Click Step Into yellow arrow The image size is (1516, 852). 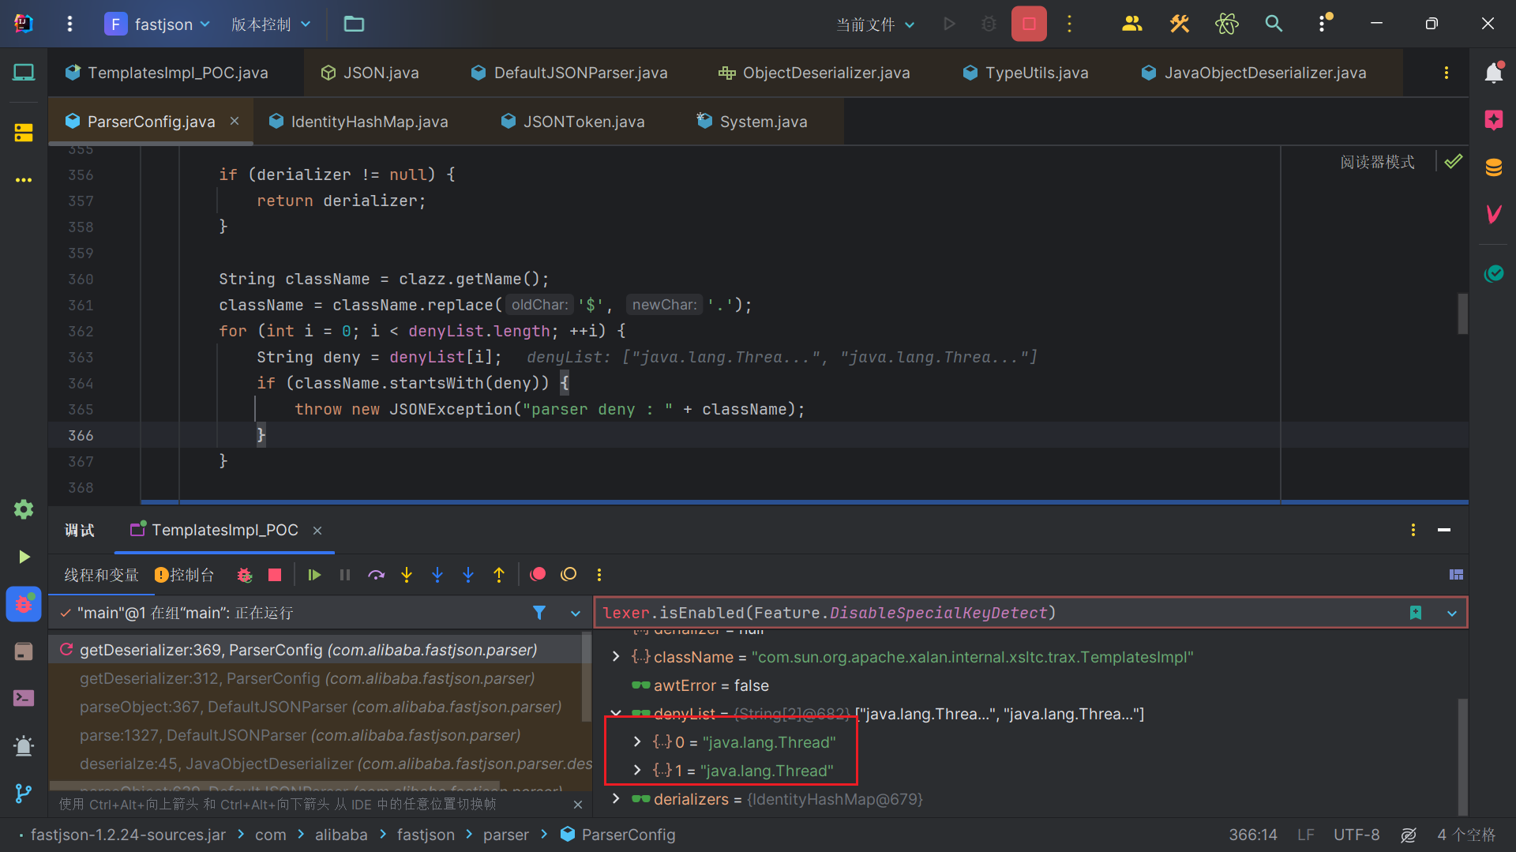[x=407, y=575]
